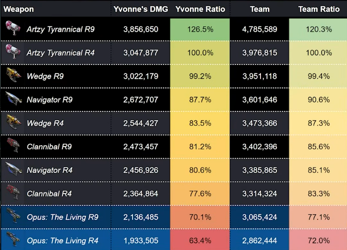Screen dimensions: 347x250
Task: Select the damage value 2,364,864
Action: point(141,194)
